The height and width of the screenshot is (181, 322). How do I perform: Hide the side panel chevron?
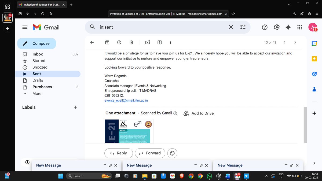[314, 163]
